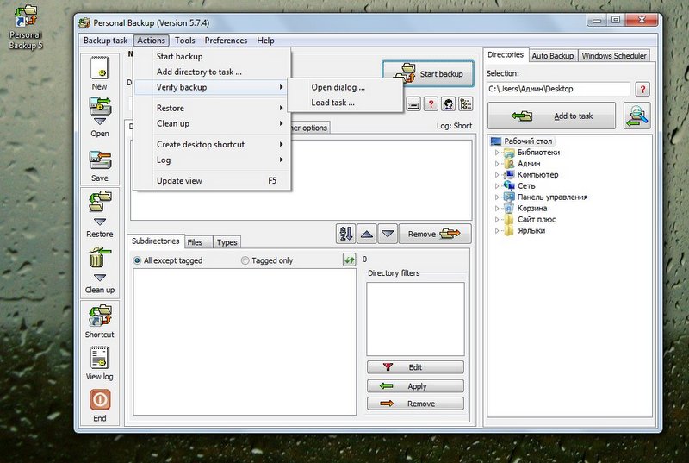Click the Add to task button
Image resolution: width=689 pixels, height=463 pixels.
tap(551, 116)
